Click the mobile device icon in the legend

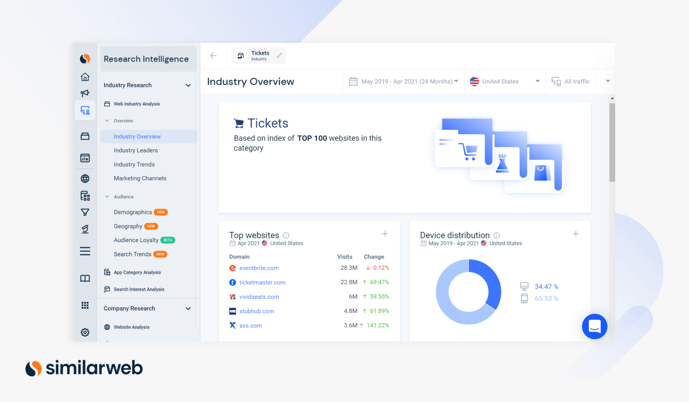[x=524, y=299]
